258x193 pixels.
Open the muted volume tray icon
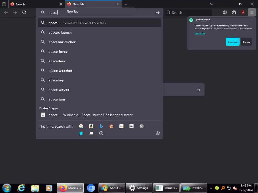(x=235, y=188)
